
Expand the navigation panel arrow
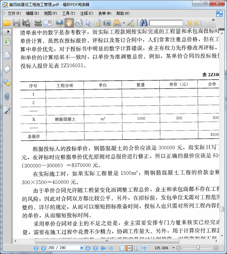[x=8, y=31]
